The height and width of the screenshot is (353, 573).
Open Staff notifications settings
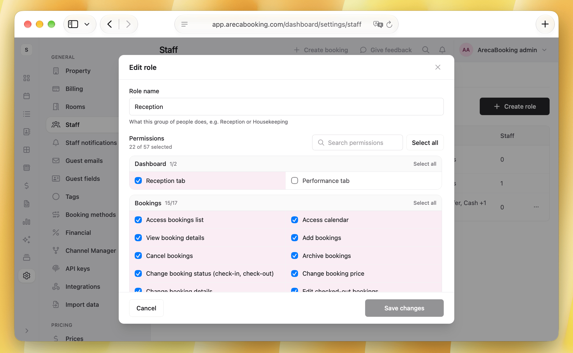[x=91, y=143]
